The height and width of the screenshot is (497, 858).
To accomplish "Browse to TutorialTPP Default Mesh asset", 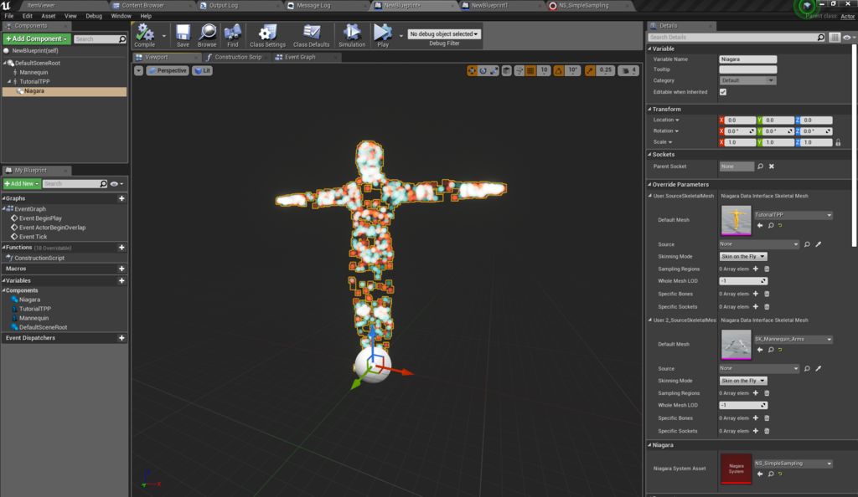I will (771, 226).
